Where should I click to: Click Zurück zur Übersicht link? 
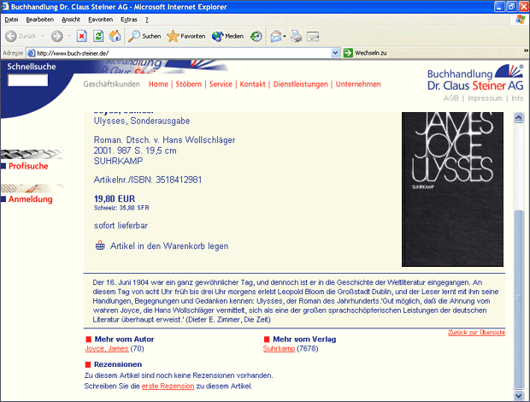click(x=476, y=333)
